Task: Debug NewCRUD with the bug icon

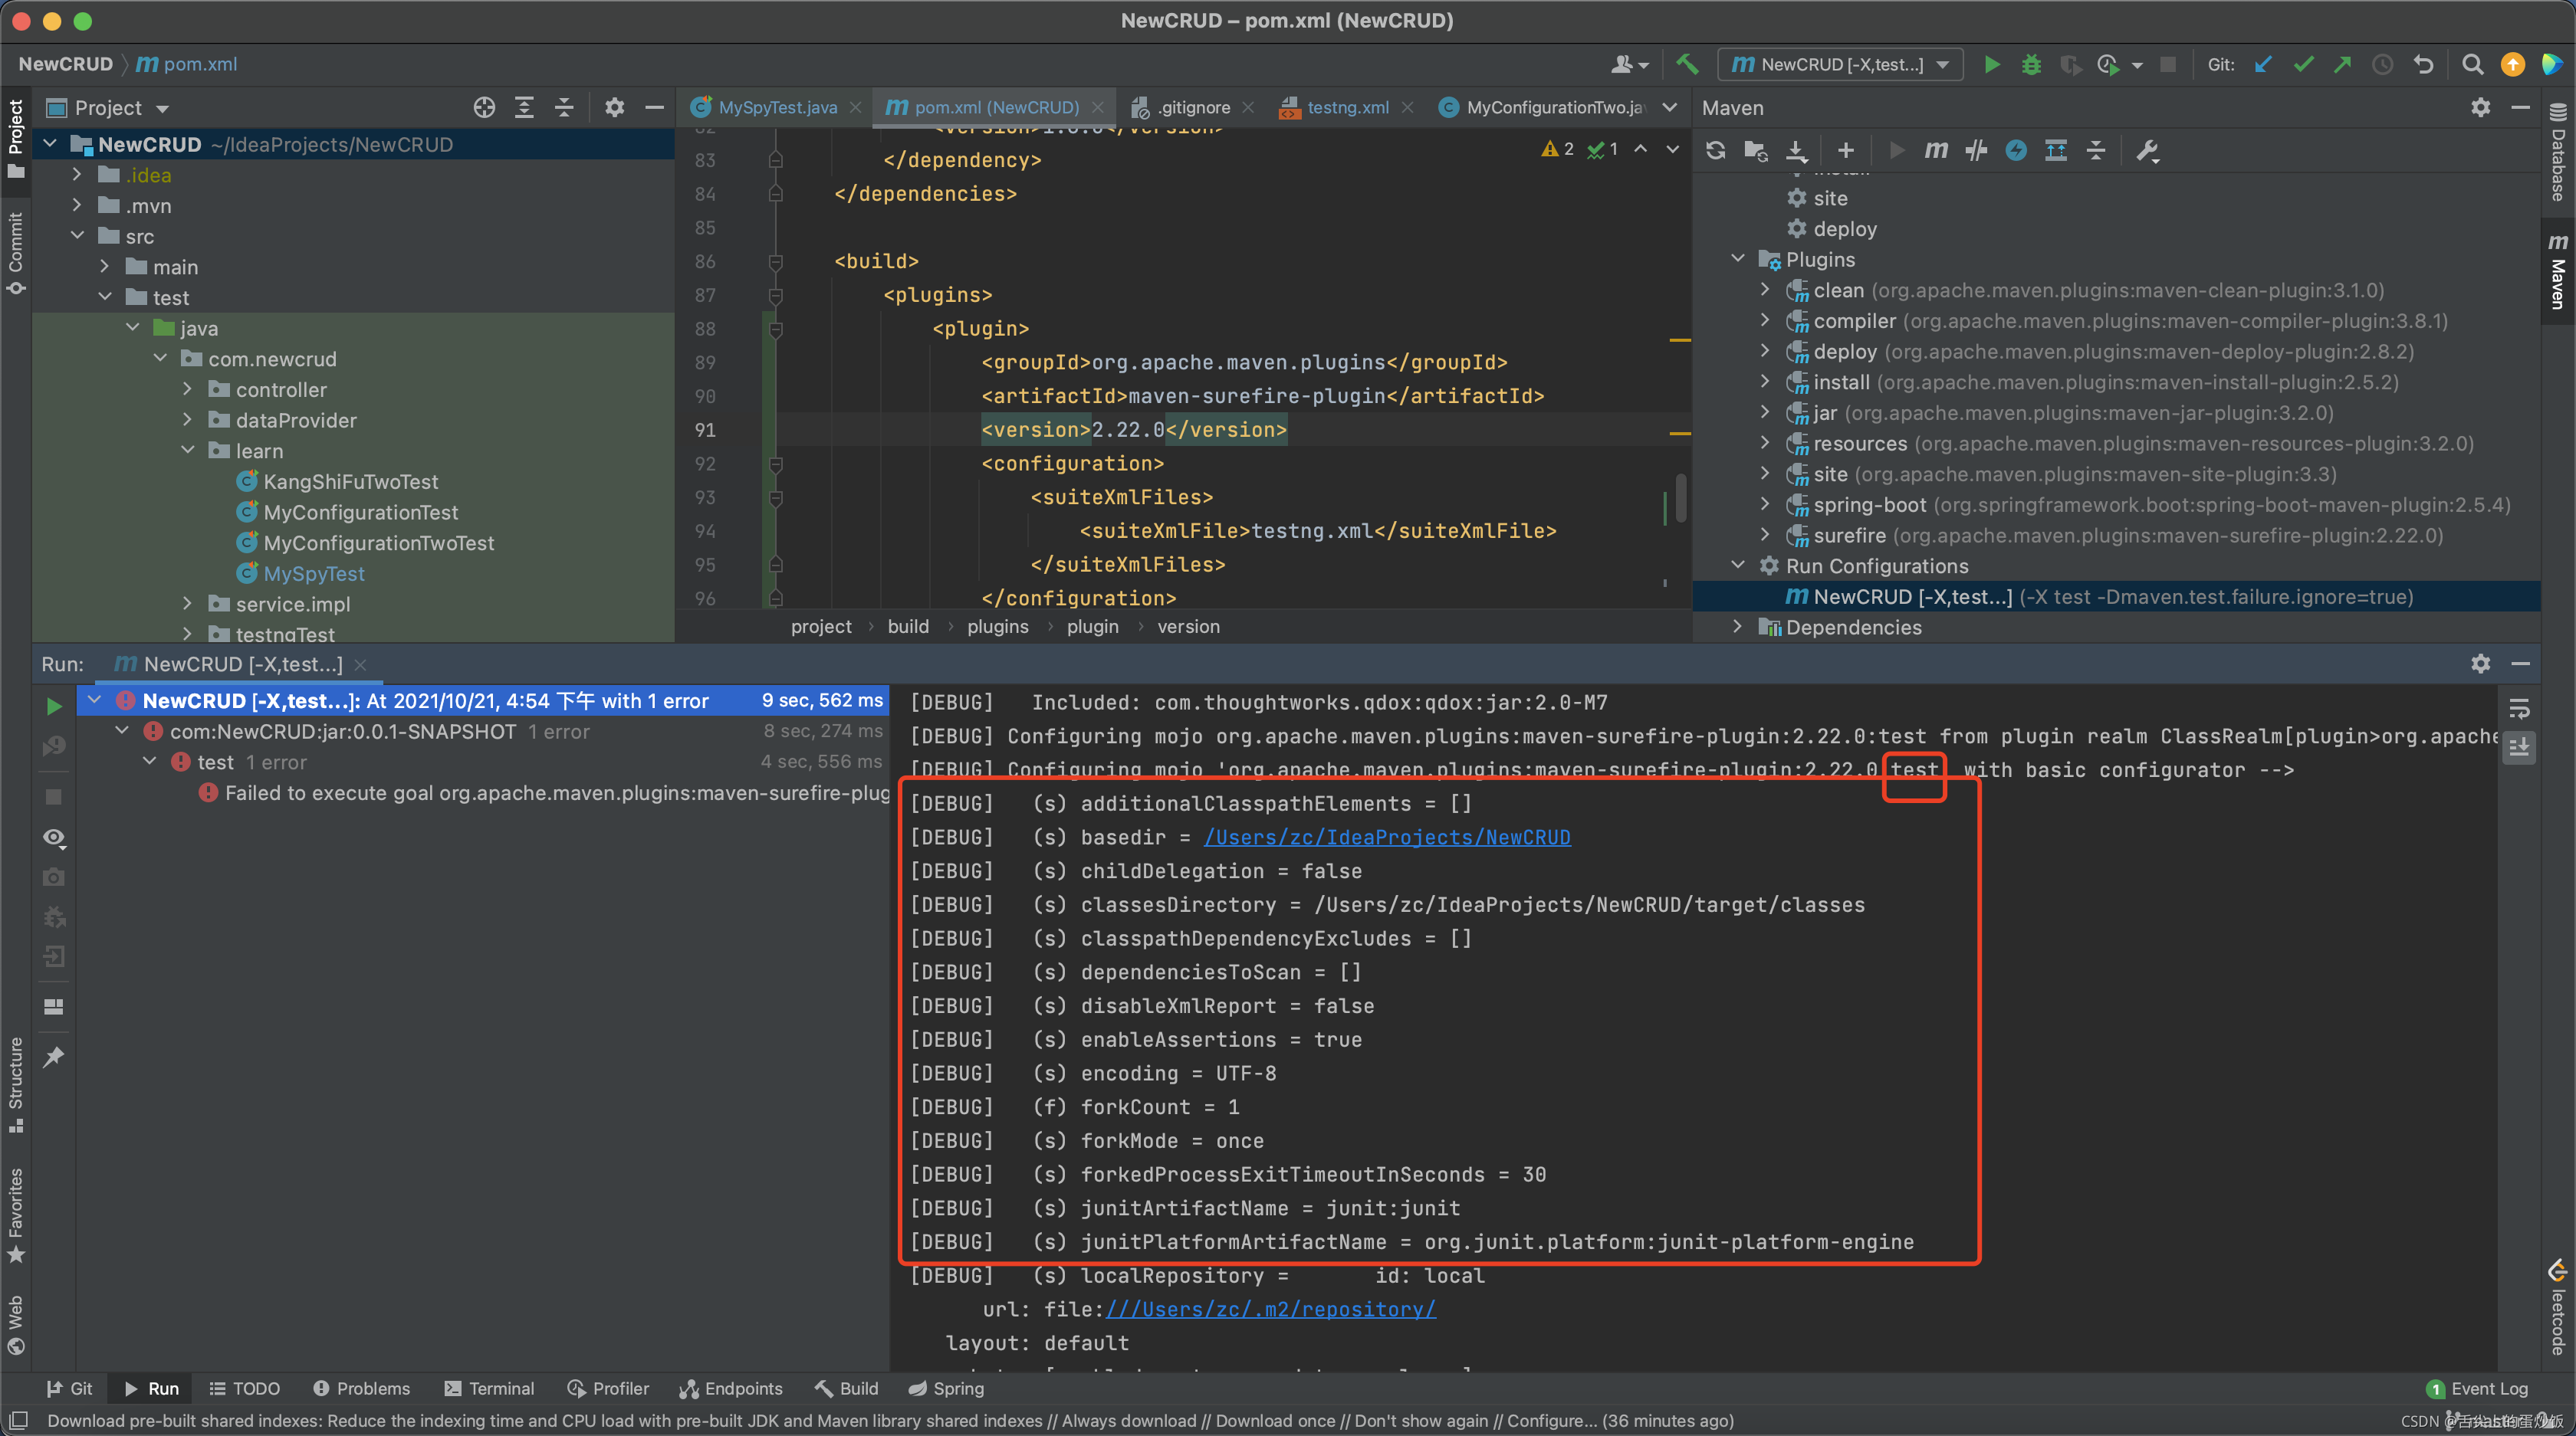Action: (x=2031, y=64)
